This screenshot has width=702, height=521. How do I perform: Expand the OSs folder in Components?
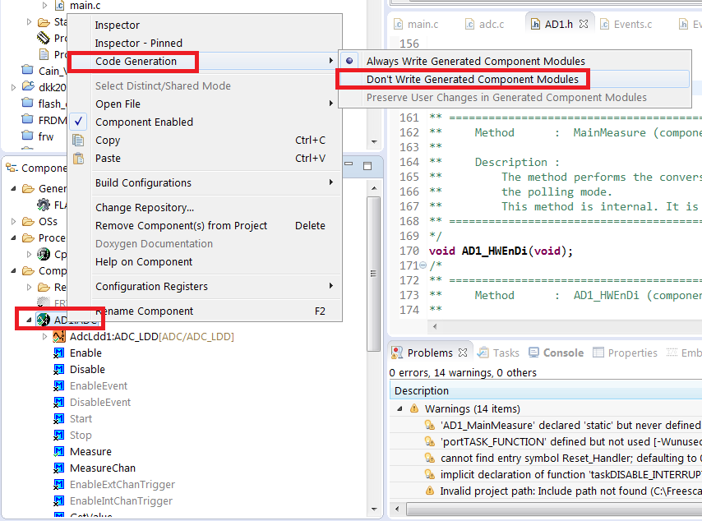click(x=13, y=222)
